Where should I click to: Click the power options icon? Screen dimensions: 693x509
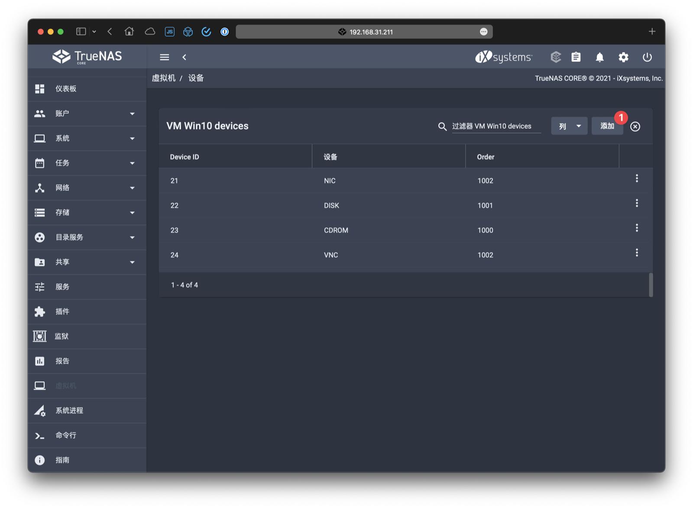click(x=647, y=57)
